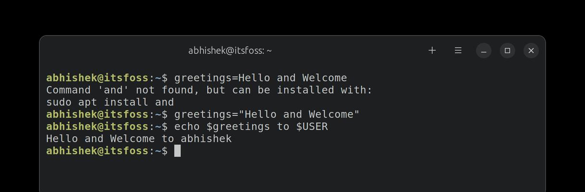Click the blinking cursor at last prompt
The width and height of the screenshot is (585, 192).
tap(177, 151)
